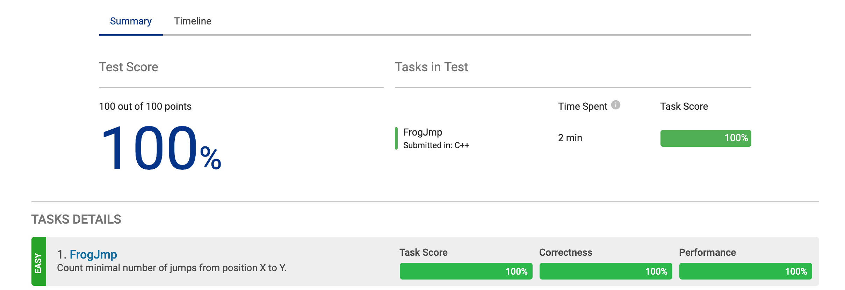Click the green EASY difficulty badge
The width and height of the screenshot is (845, 290).
click(x=39, y=261)
